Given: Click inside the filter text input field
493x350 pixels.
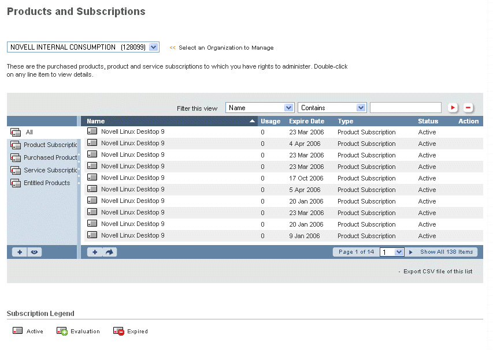Looking at the screenshot, I should (405, 107).
